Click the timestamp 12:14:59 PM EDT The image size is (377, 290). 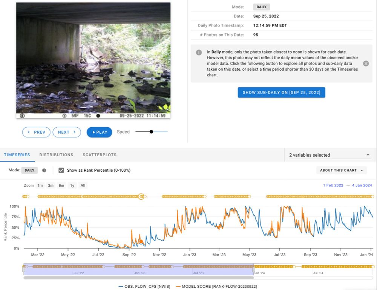270,26
